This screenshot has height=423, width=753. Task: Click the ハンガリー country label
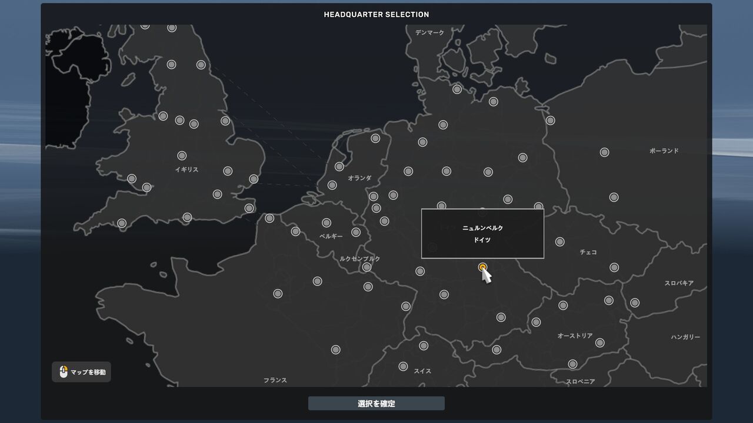pos(686,337)
